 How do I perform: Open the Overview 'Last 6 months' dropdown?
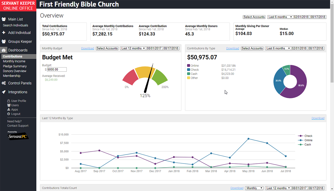point(280,17)
